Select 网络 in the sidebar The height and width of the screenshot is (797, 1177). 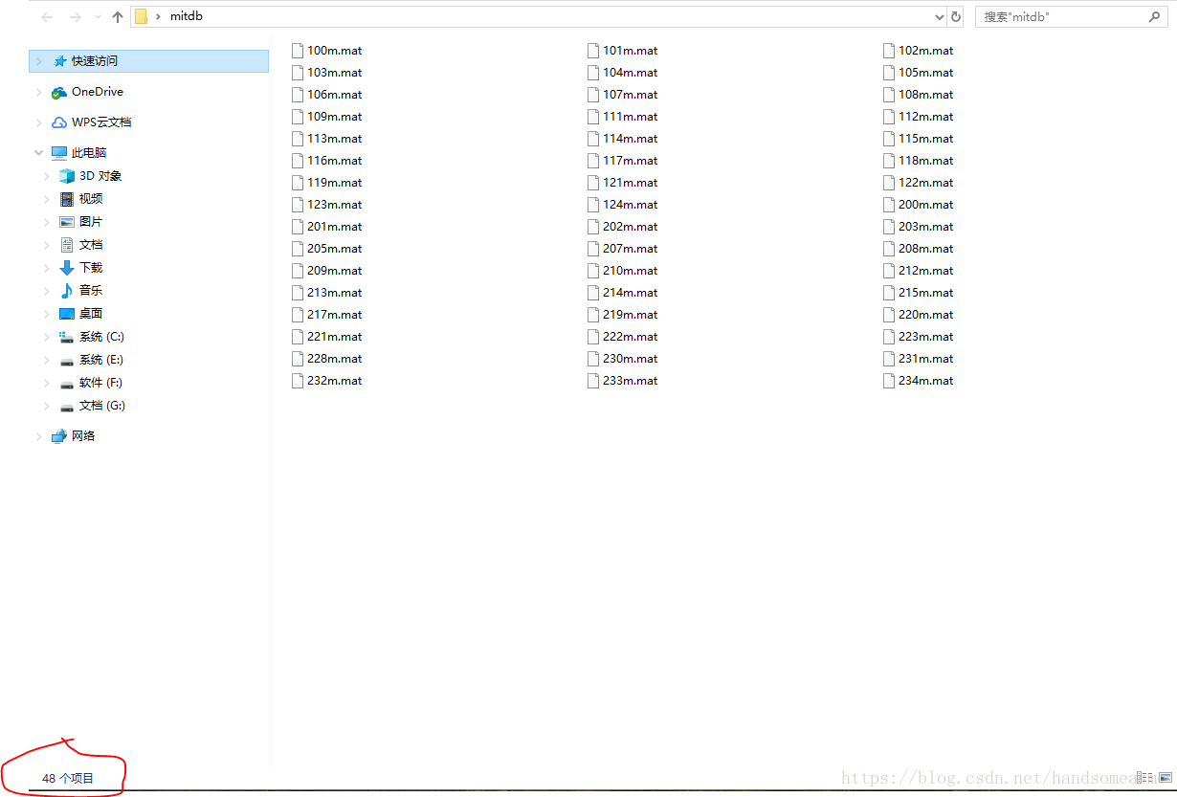pyautogui.click(x=83, y=436)
